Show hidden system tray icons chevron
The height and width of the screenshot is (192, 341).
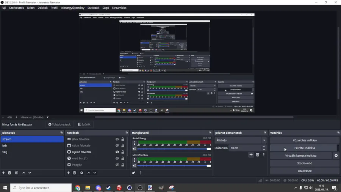(x=296, y=188)
